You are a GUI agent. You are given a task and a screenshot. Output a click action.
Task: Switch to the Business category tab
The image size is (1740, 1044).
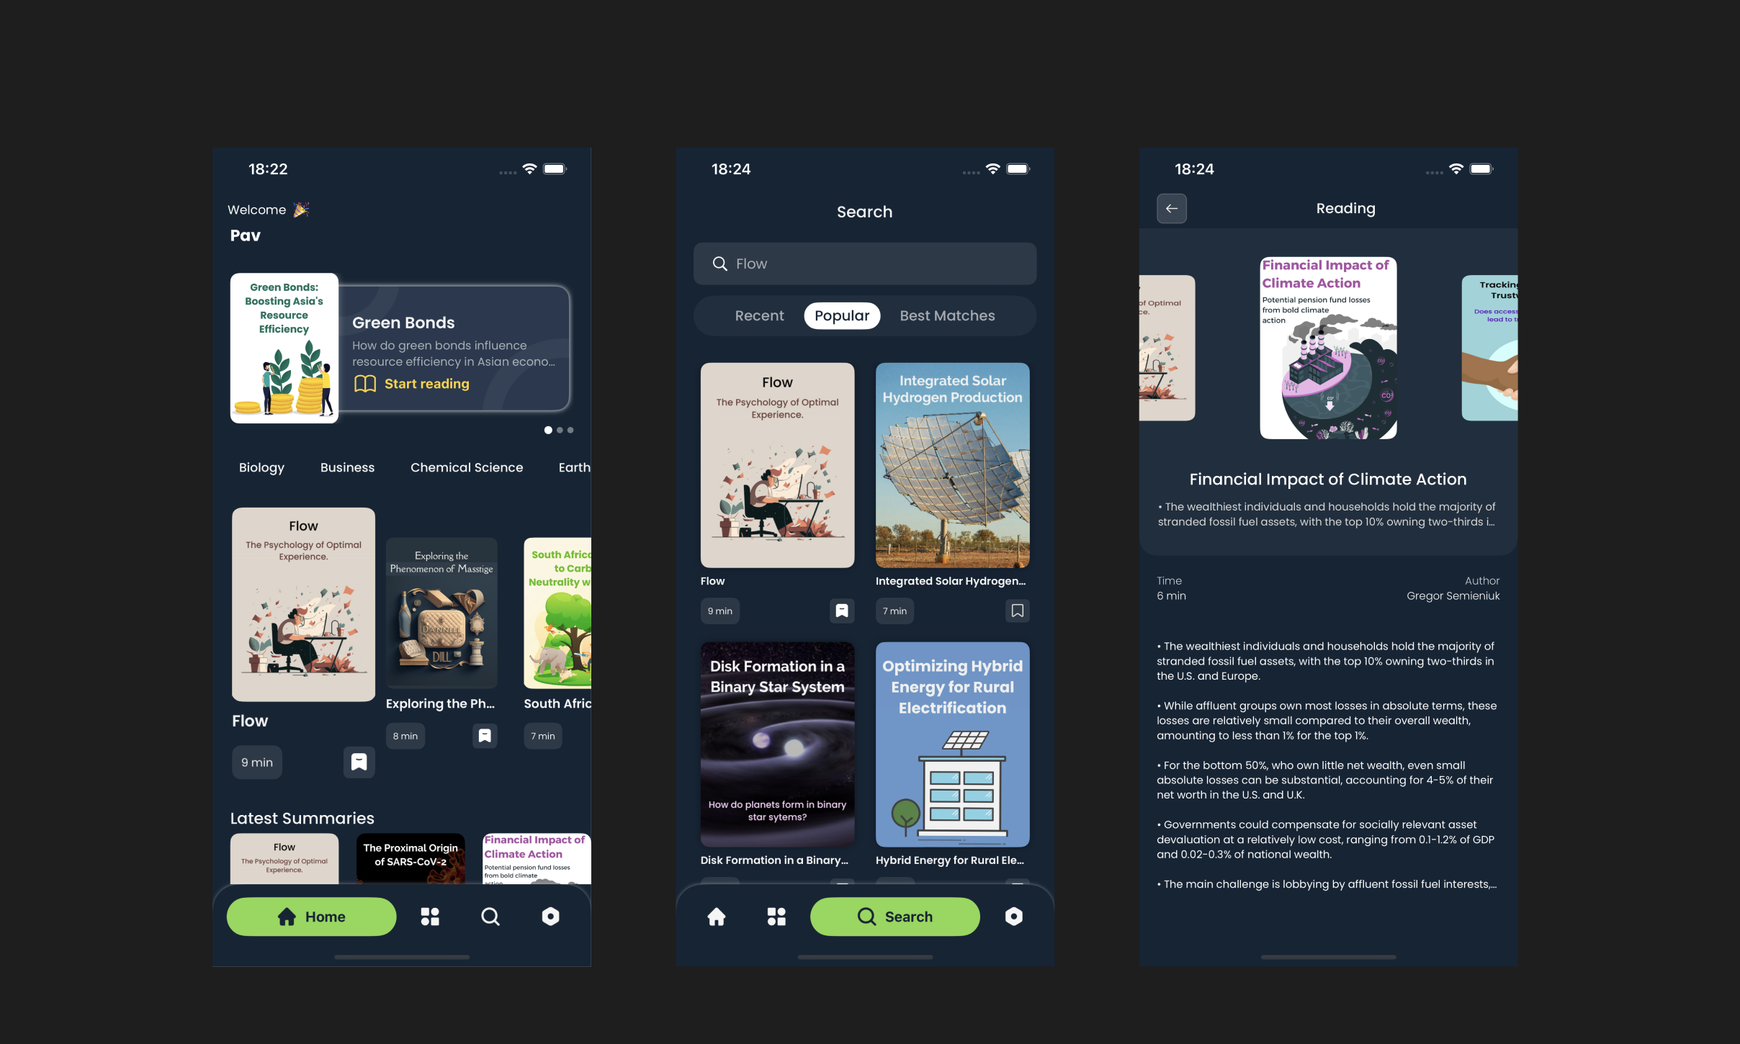tap(346, 467)
